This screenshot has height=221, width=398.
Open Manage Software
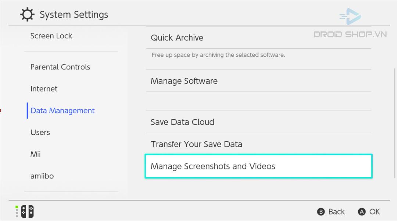[x=258, y=81]
